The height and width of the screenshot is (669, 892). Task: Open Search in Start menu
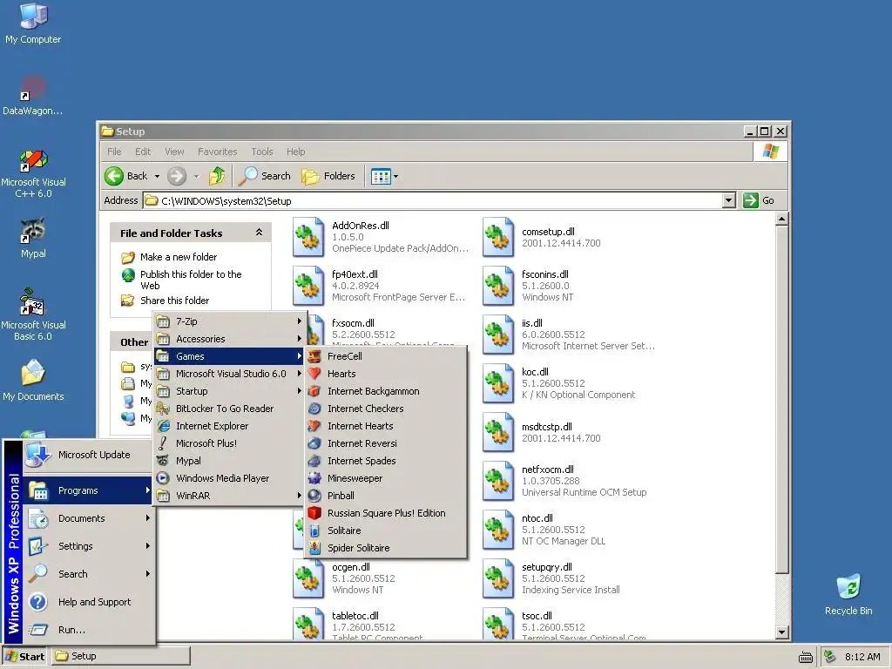[88, 574]
